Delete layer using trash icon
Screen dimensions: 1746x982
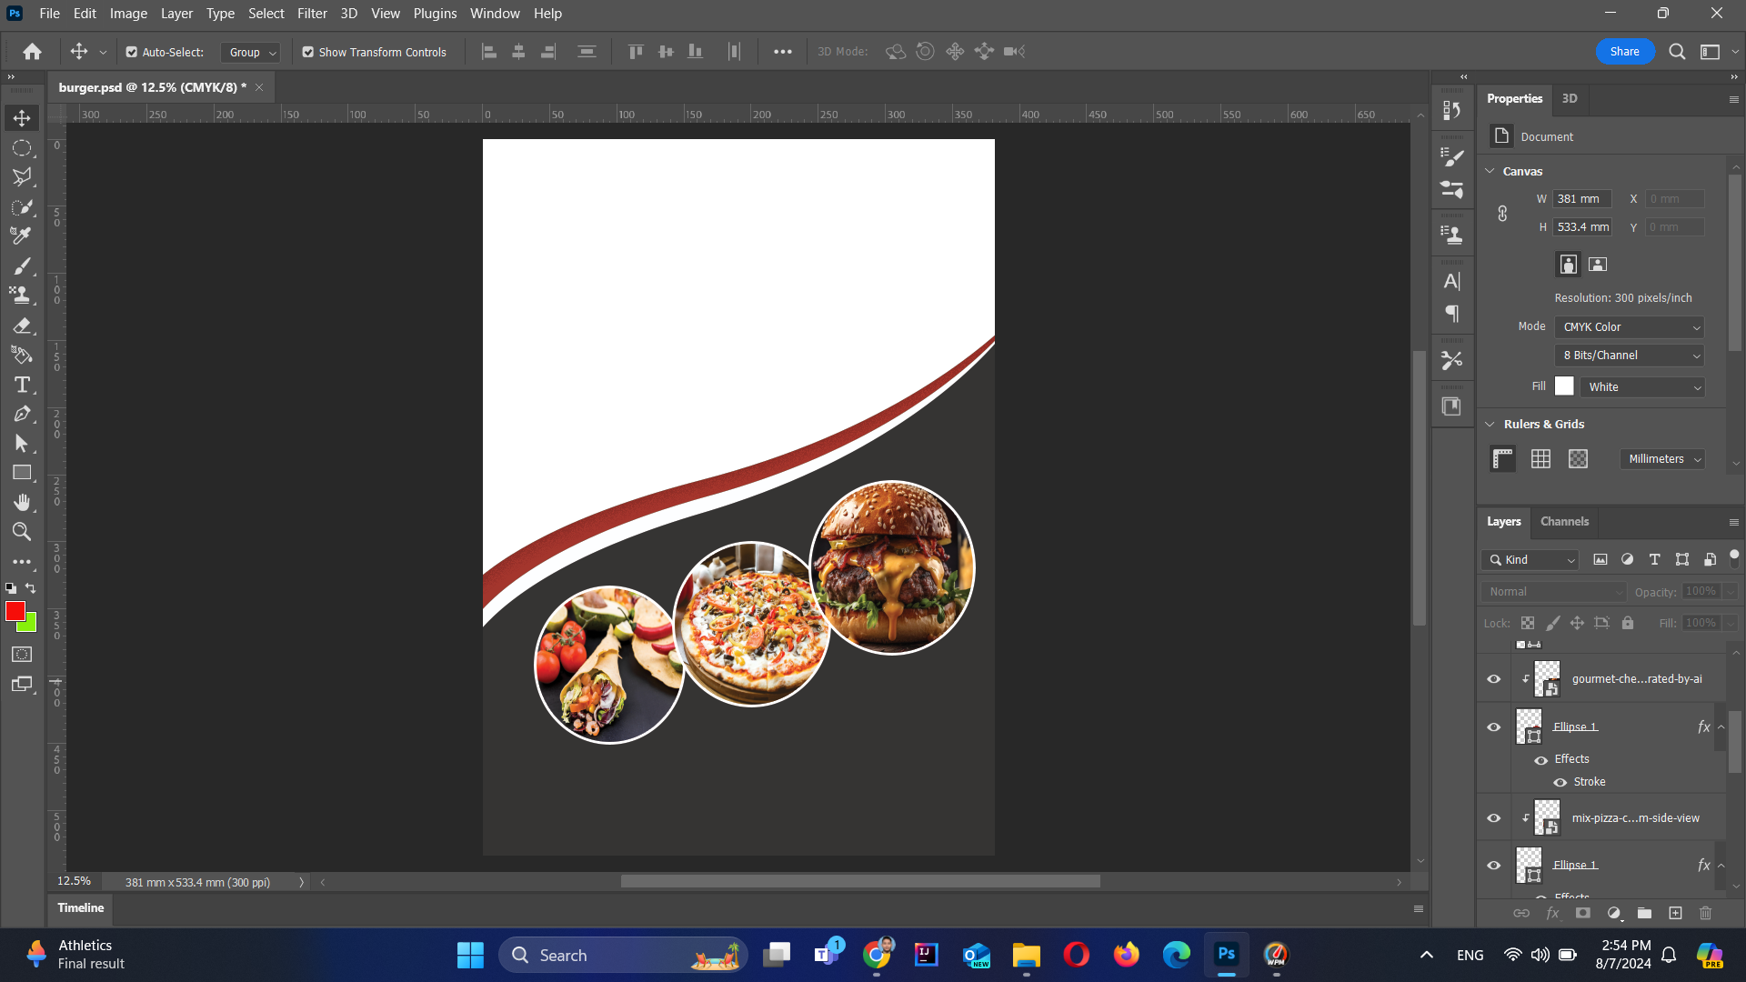tap(1705, 913)
